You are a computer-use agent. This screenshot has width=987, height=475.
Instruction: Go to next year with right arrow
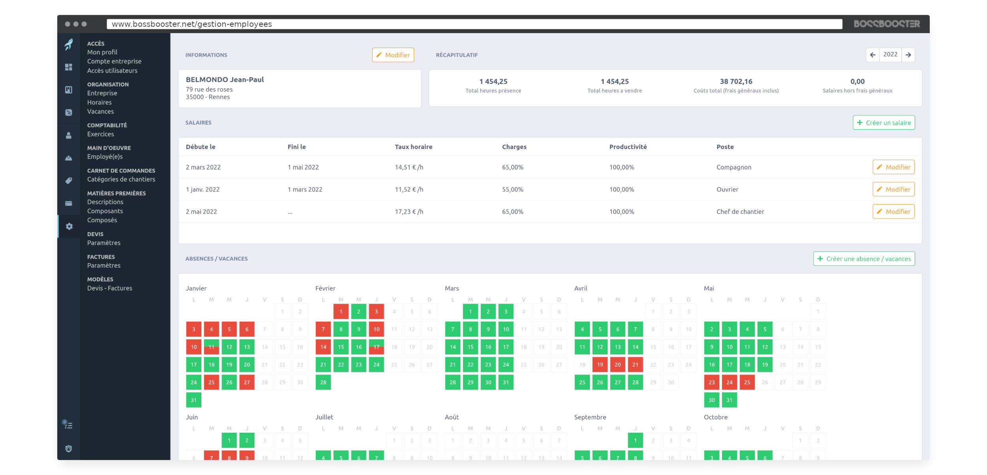908,55
